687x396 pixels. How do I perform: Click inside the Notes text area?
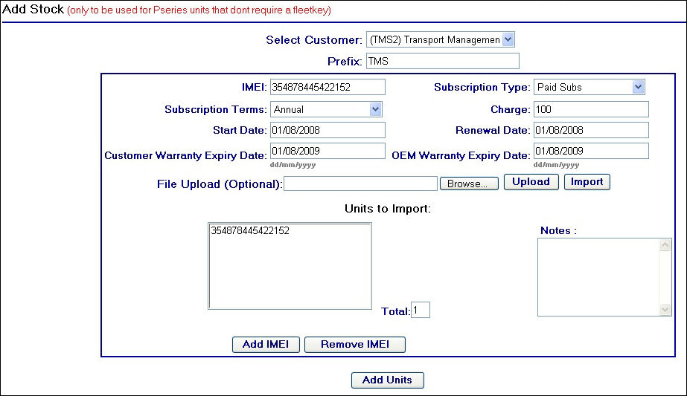598,276
